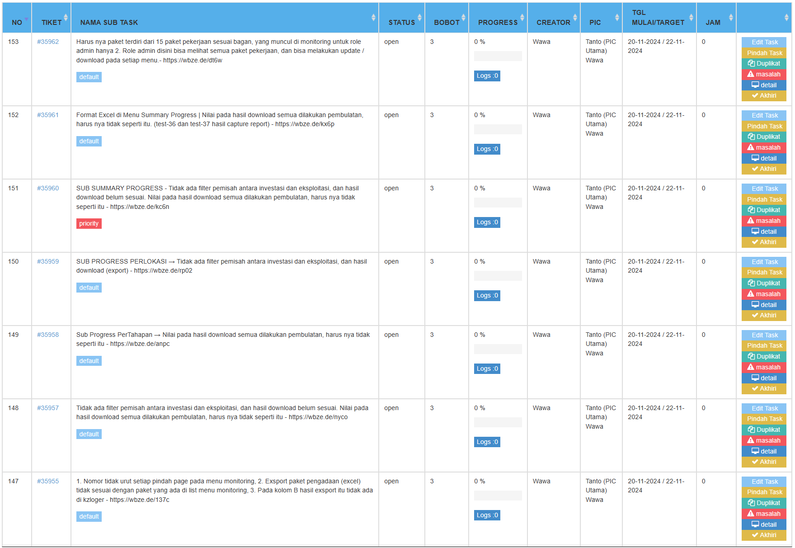Viewport: 795px width, 548px height.
Task: Click Pindah Task button in row 152
Action: [763, 126]
